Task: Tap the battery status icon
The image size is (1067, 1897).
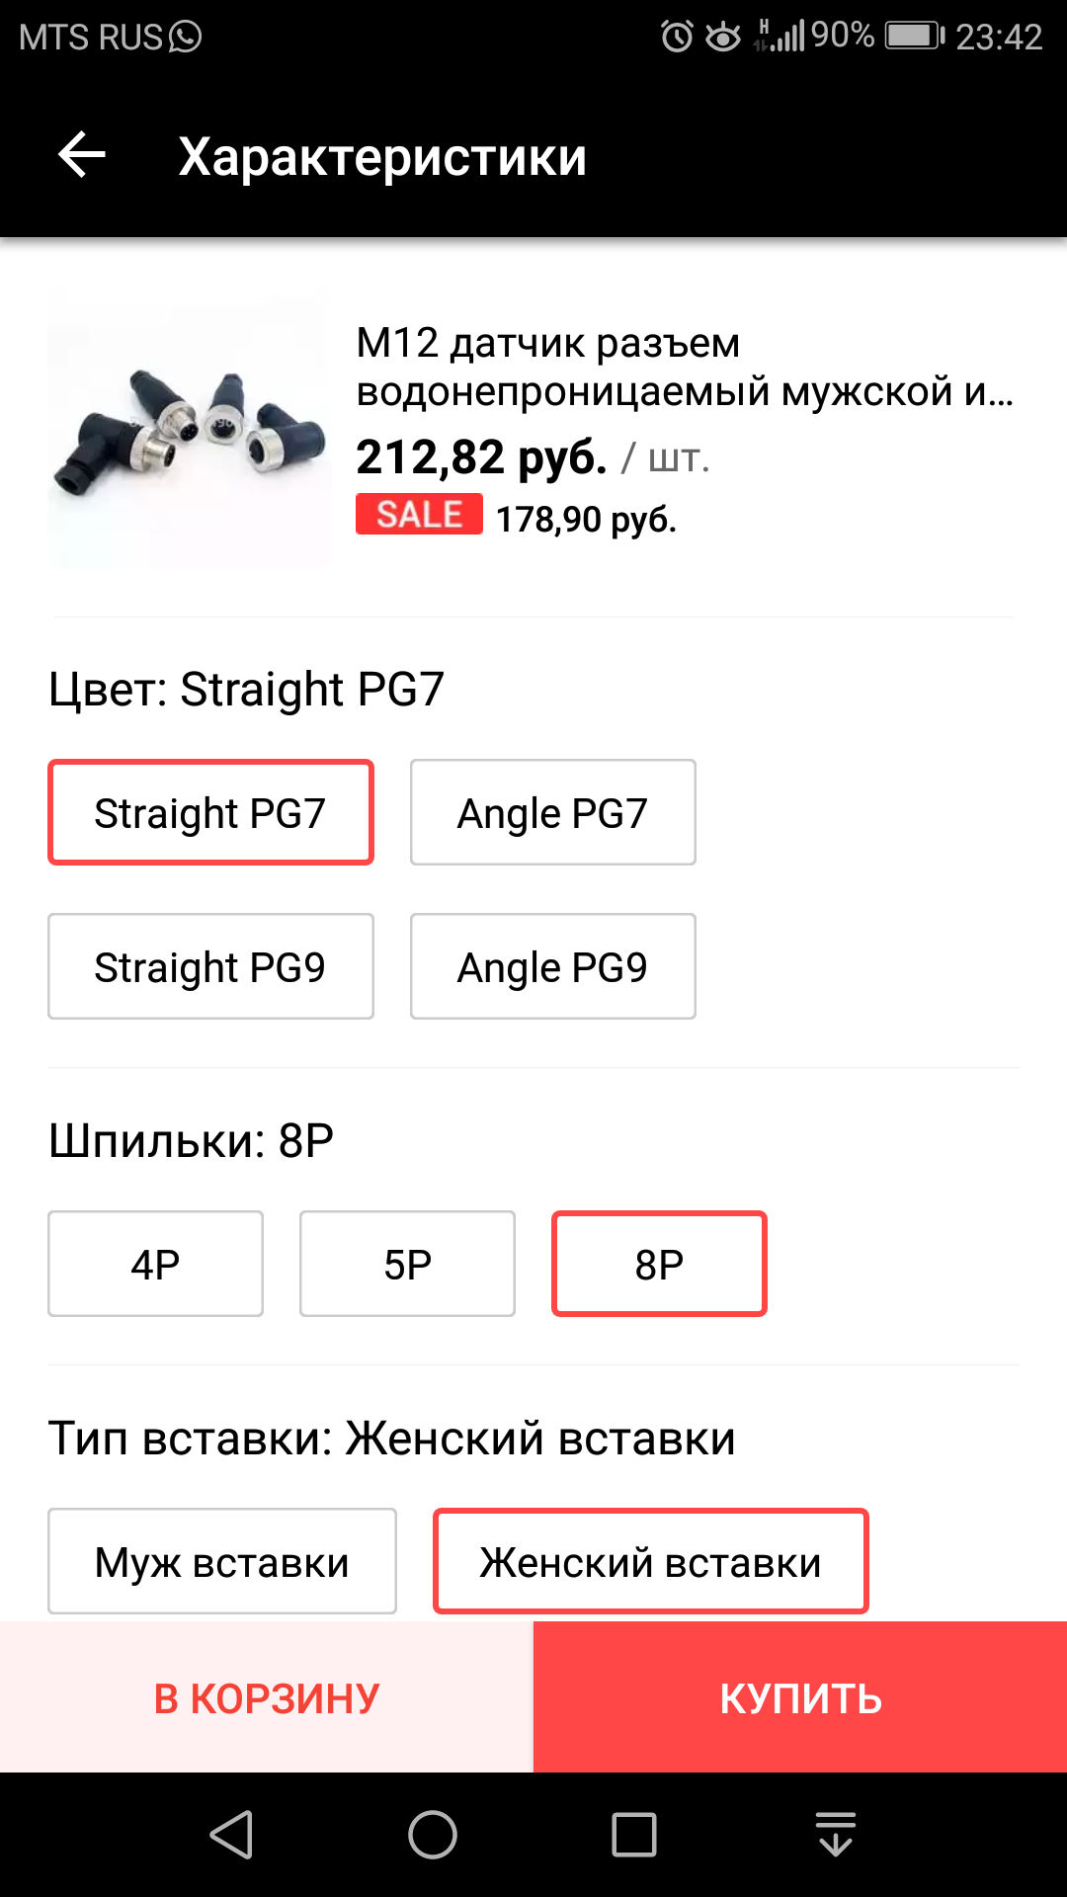Action: 914,38
